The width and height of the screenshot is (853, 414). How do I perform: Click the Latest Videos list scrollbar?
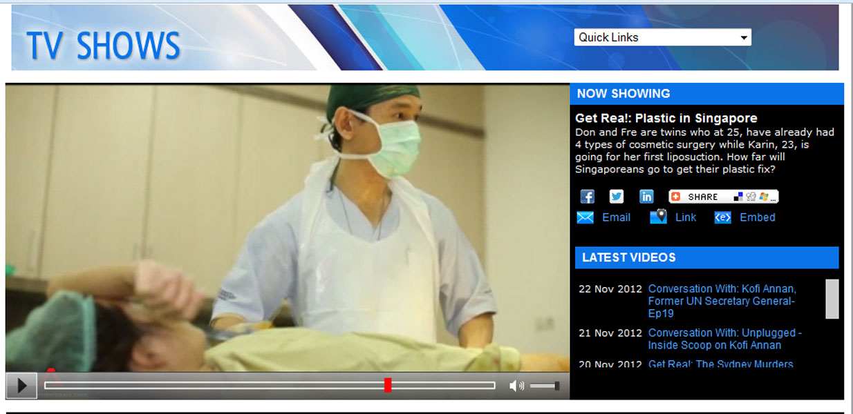832,299
